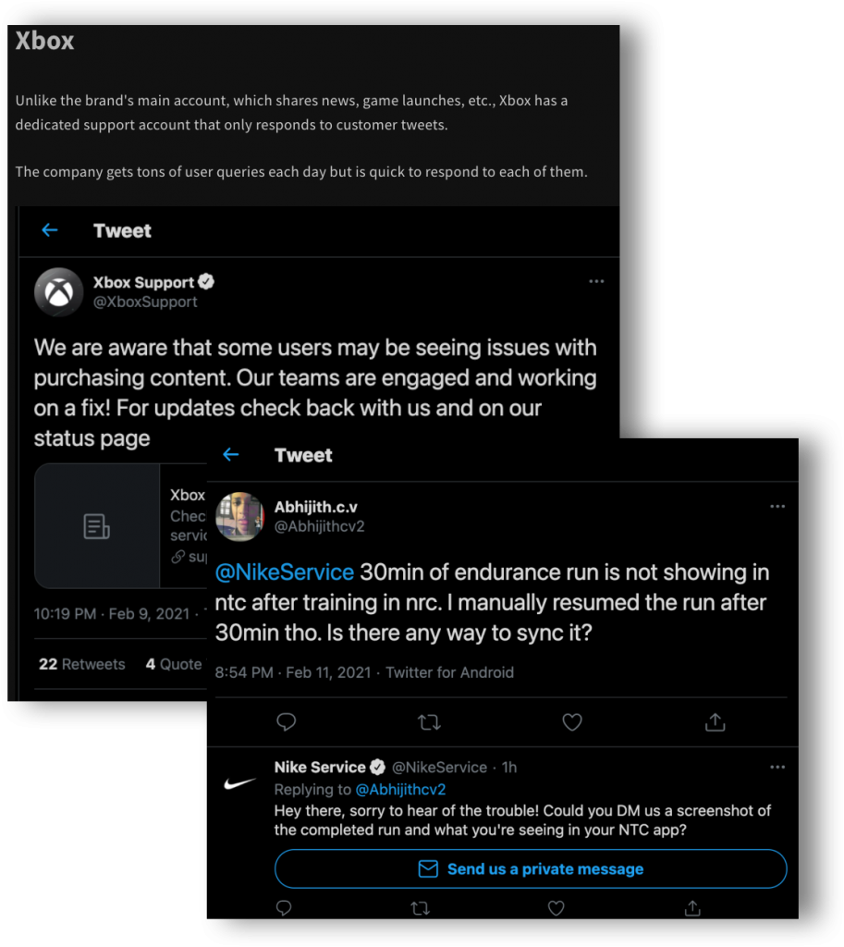
Task: Like Abhijith's tweet with the heart icon
Action: [572, 722]
